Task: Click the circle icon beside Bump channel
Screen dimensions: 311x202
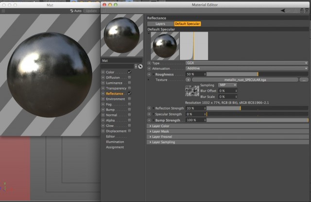Action: pos(103,110)
